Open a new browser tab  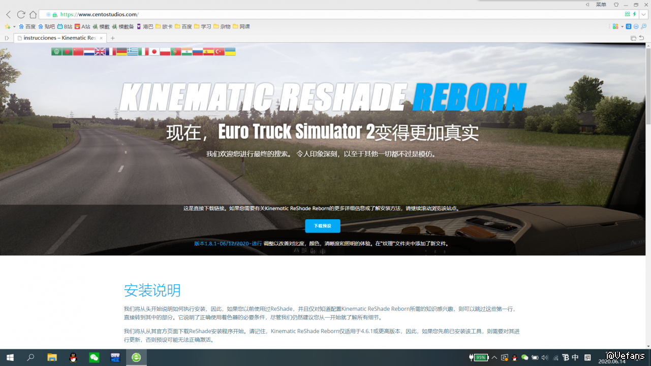[x=113, y=38]
